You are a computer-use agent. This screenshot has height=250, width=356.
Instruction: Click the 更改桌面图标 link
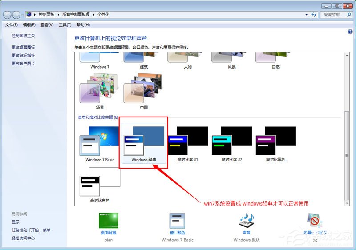click(23, 48)
